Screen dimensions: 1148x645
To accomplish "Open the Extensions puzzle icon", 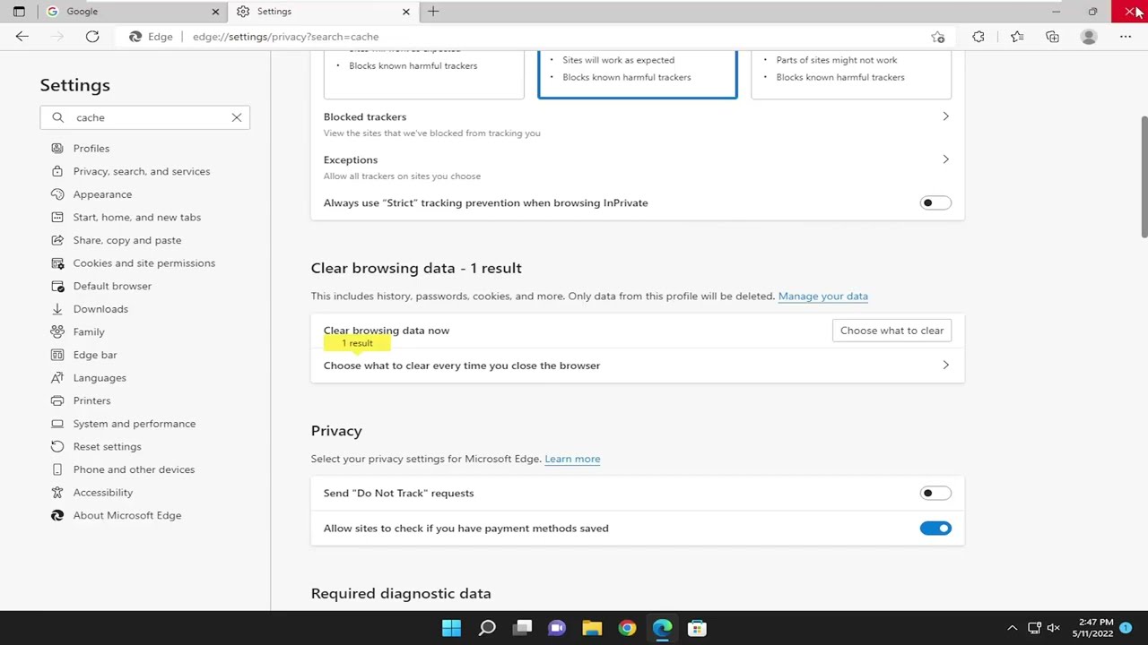I will point(978,37).
